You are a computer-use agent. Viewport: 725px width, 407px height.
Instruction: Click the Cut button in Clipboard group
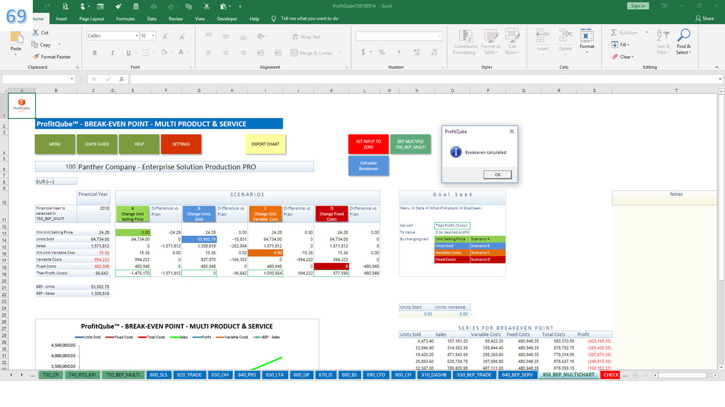(x=41, y=33)
